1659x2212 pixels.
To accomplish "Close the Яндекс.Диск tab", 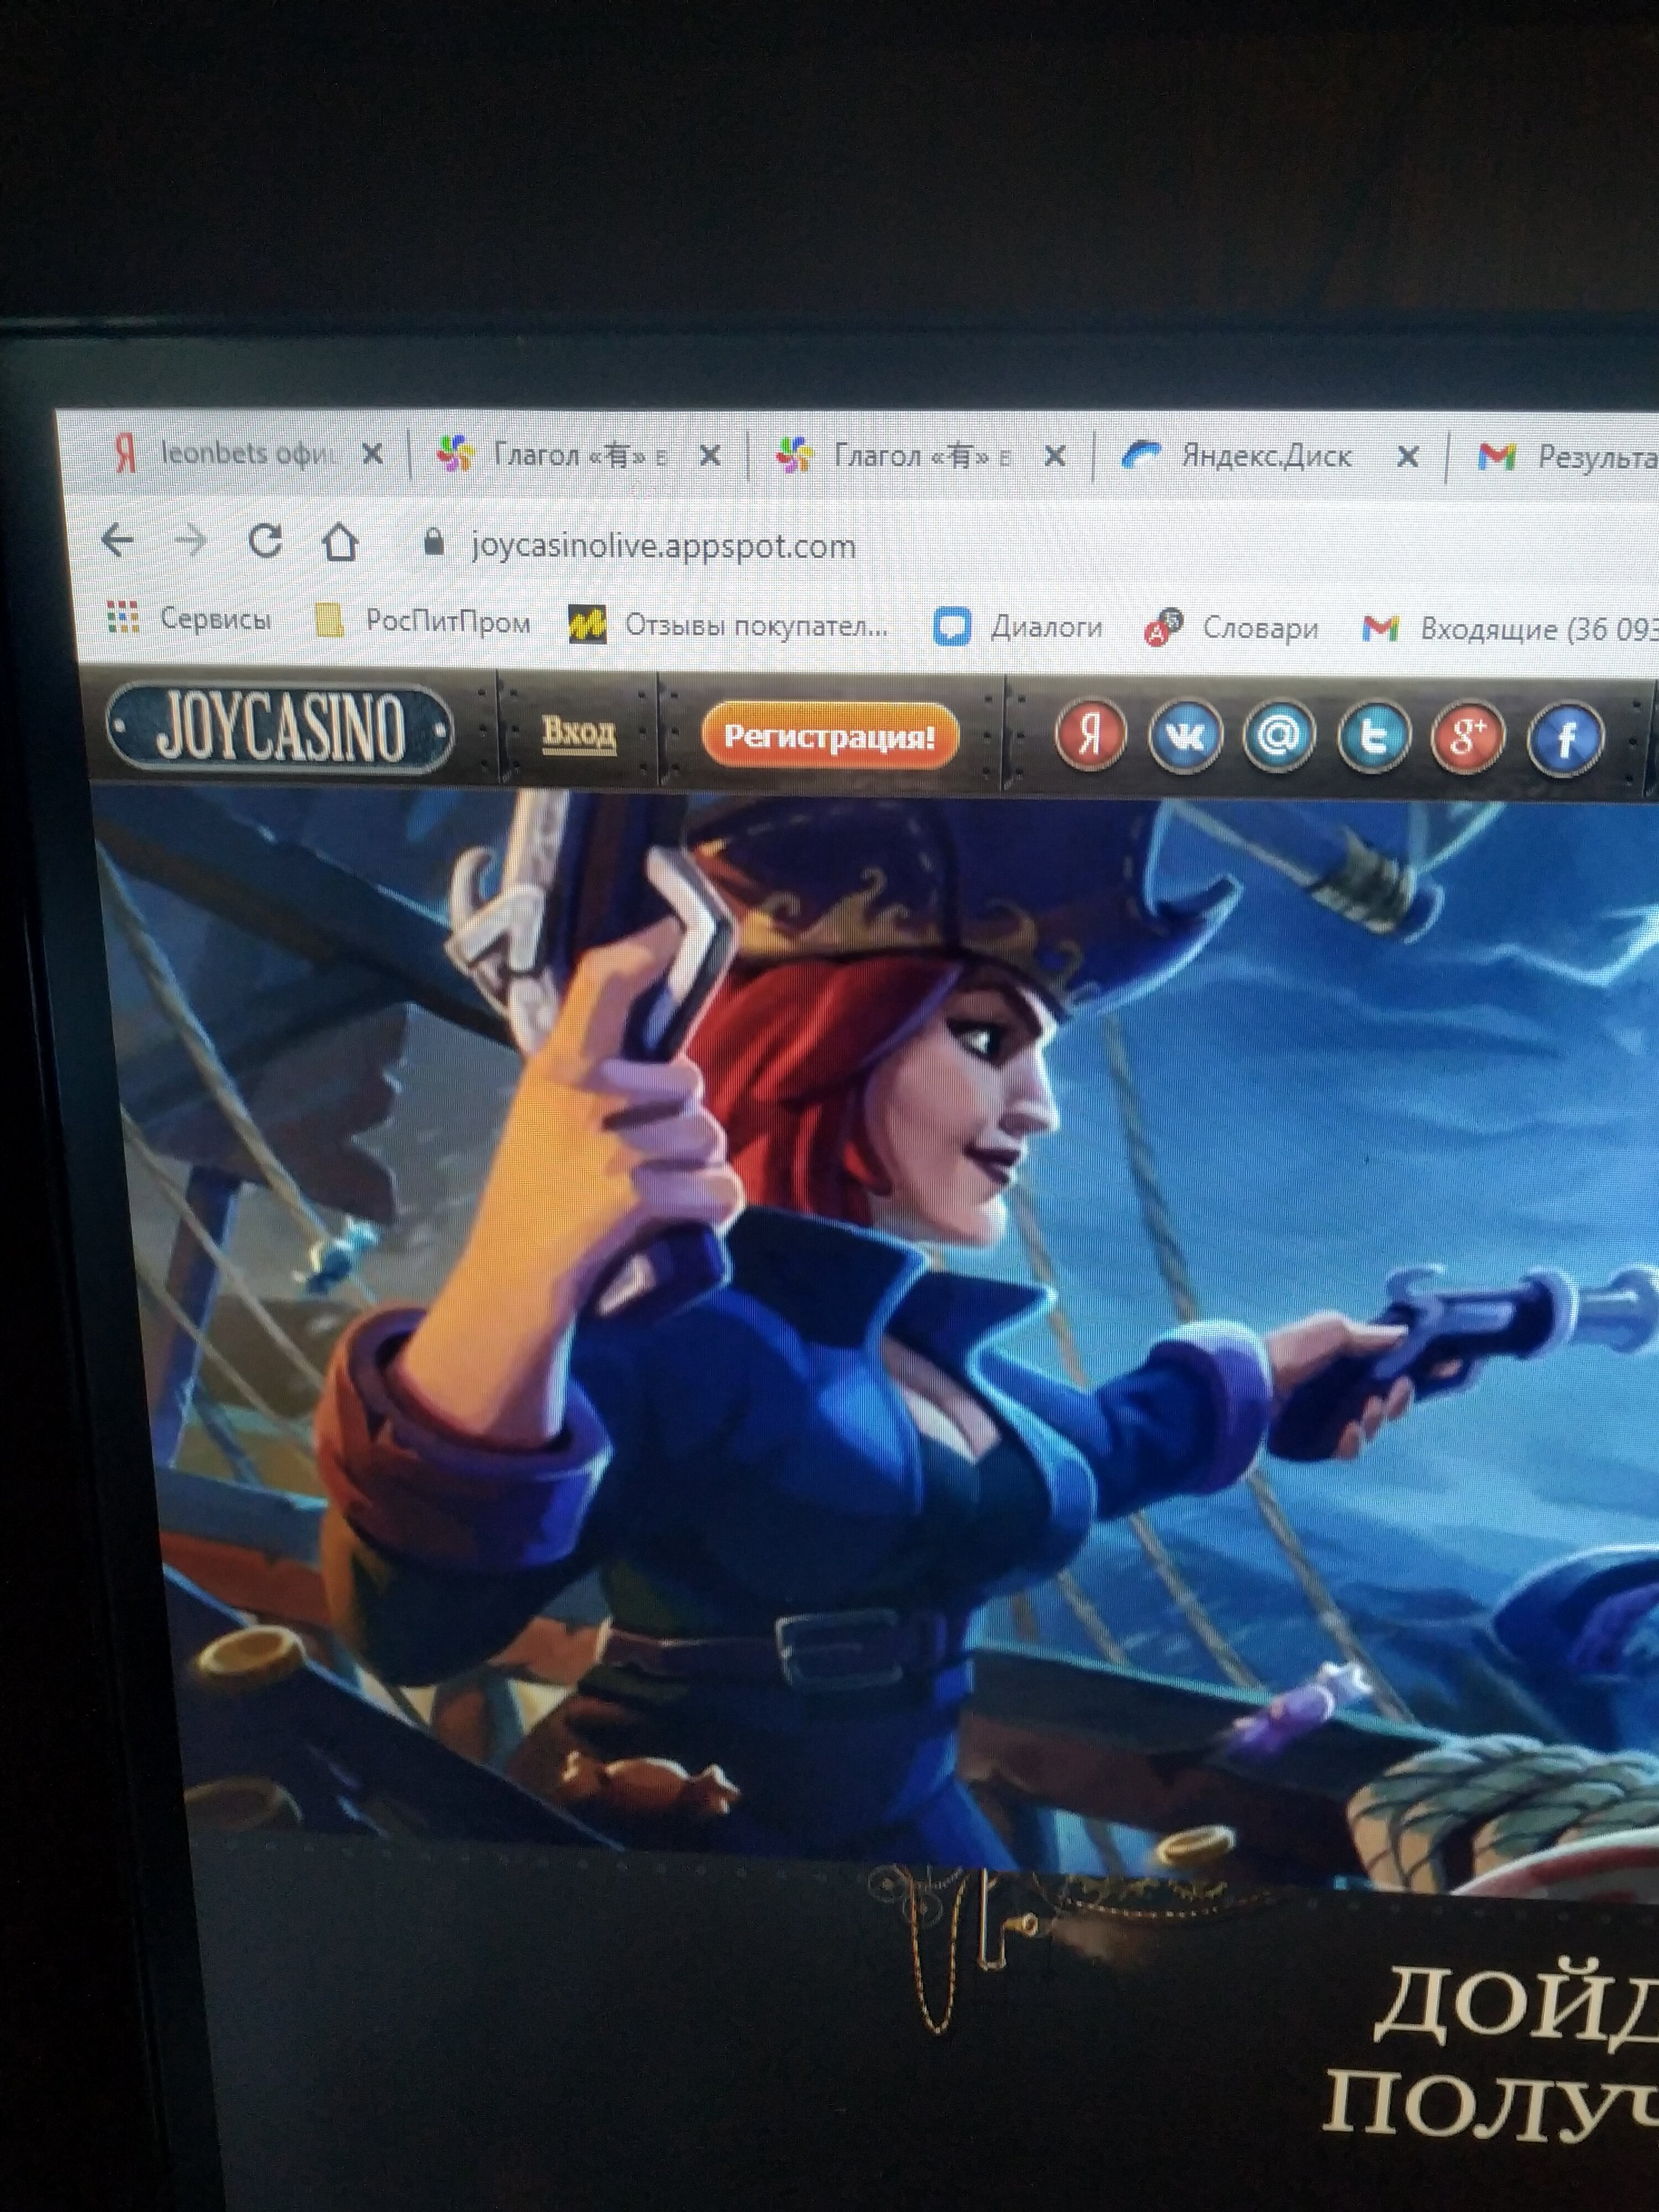I will (1407, 457).
